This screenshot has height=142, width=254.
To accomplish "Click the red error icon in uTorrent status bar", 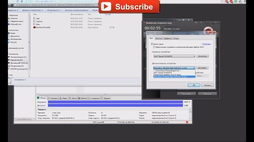I will pyautogui.click(x=187, y=122).
